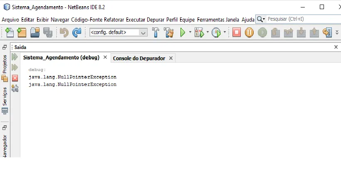Click the Run to Cursor icon
341x191 pixels.
tap(327, 32)
